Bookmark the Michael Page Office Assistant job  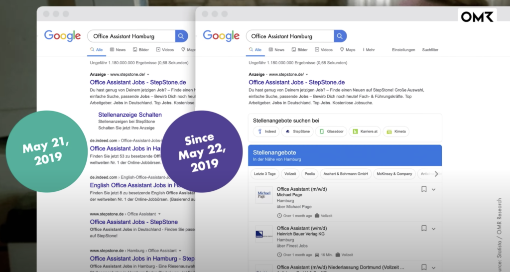[x=424, y=189]
